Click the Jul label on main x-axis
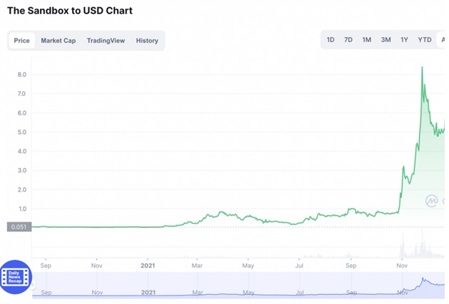The image size is (449, 304). (x=300, y=263)
